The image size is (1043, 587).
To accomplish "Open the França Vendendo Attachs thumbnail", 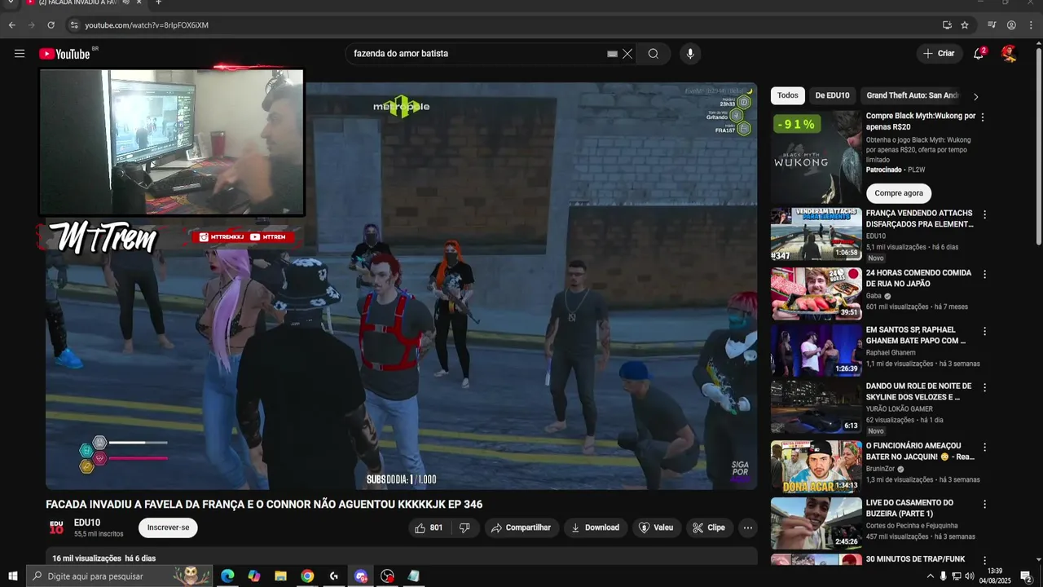I will pyautogui.click(x=816, y=234).
